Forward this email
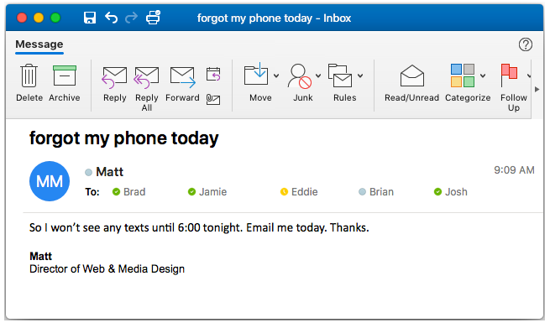Viewport: 550px width, 328px height. point(182,83)
